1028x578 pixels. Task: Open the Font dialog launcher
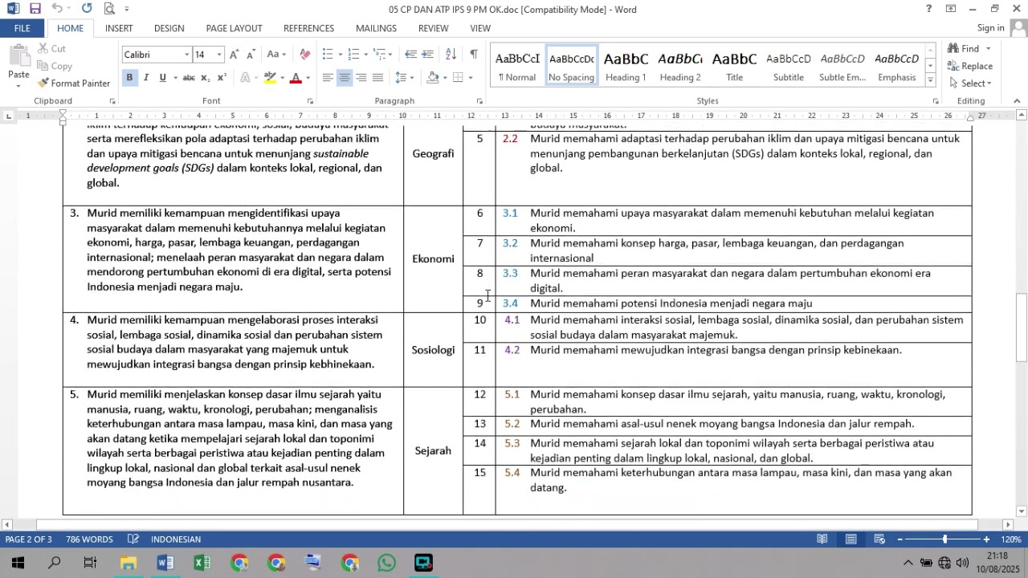click(x=310, y=101)
